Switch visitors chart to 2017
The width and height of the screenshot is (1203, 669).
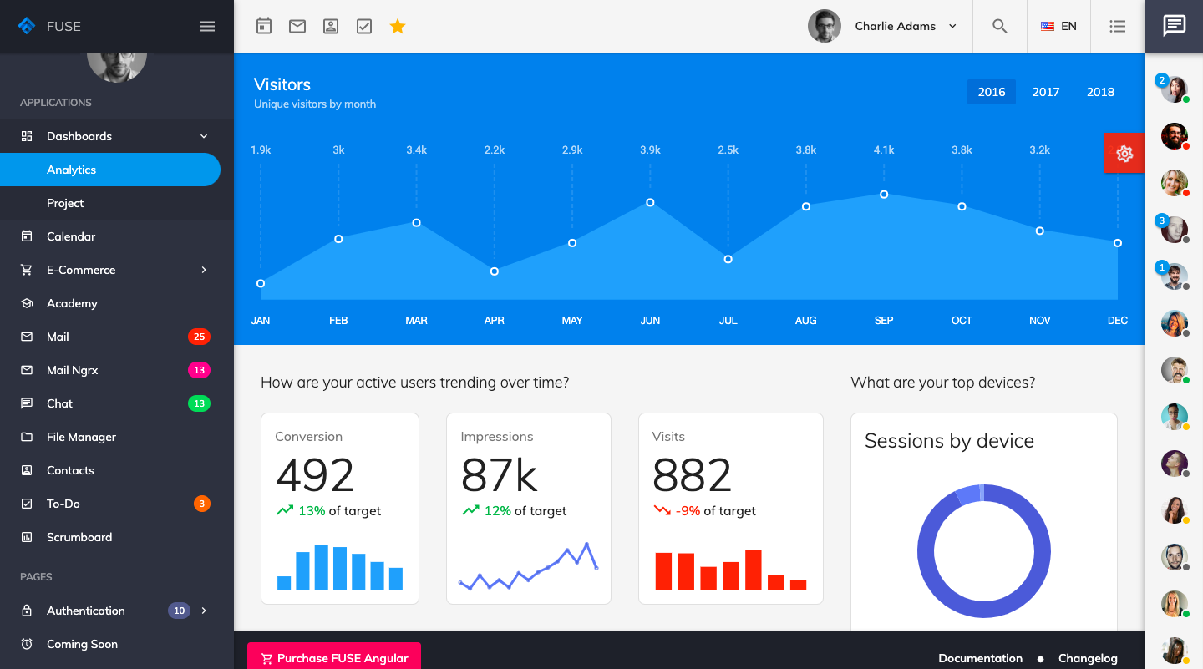(1045, 92)
